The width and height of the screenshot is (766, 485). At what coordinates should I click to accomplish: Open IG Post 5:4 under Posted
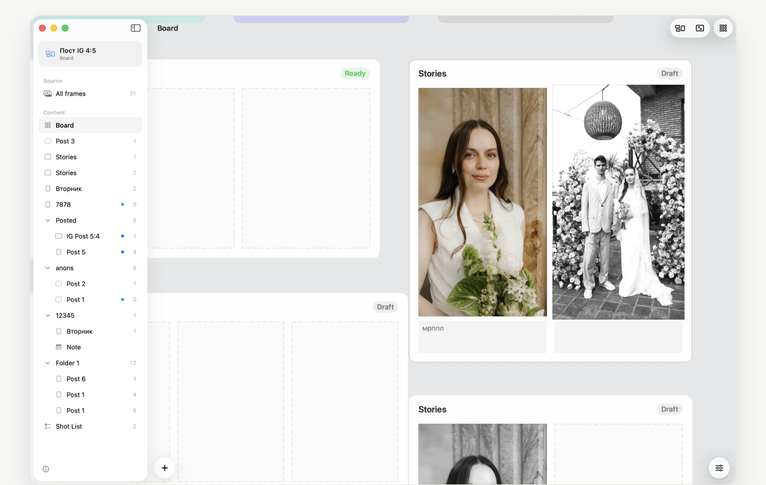[x=90, y=236]
